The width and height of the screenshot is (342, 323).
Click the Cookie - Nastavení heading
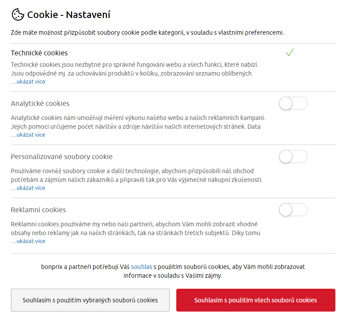click(x=69, y=15)
